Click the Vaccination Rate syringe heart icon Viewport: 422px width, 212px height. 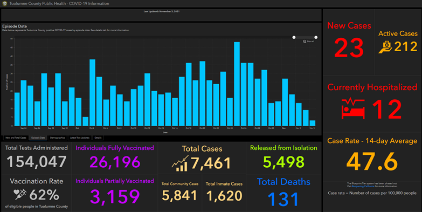(20, 194)
